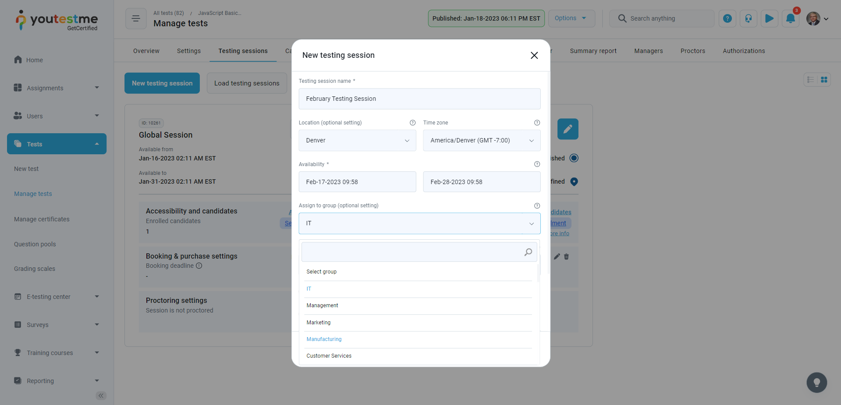Switch to grid view layout

pos(824,80)
